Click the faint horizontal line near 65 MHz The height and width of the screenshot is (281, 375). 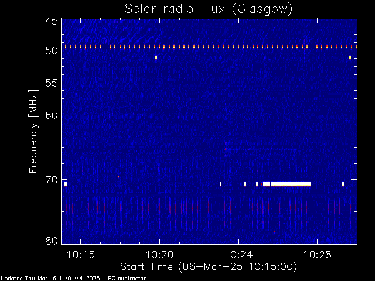click(x=261, y=149)
